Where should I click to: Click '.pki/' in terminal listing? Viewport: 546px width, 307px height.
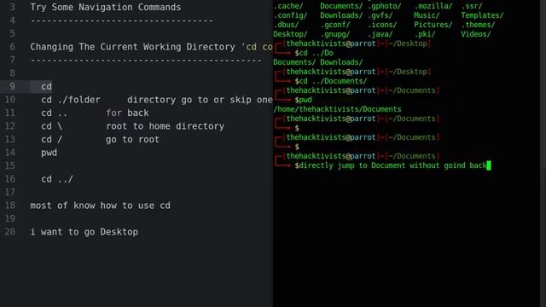click(x=425, y=34)
